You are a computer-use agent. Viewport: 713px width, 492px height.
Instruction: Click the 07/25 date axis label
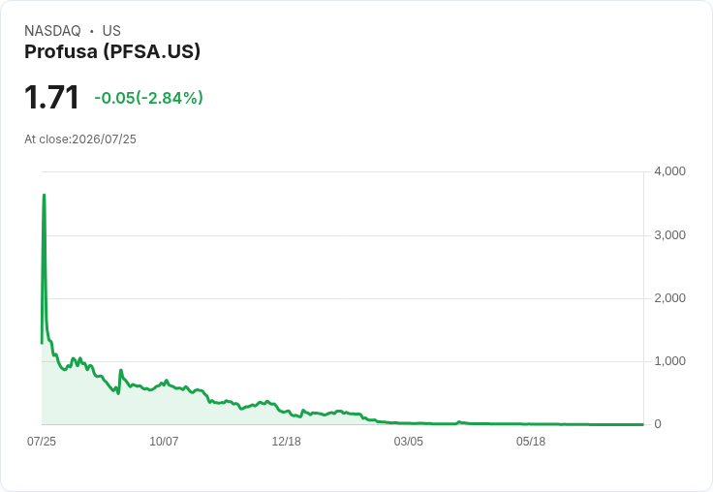42,441
